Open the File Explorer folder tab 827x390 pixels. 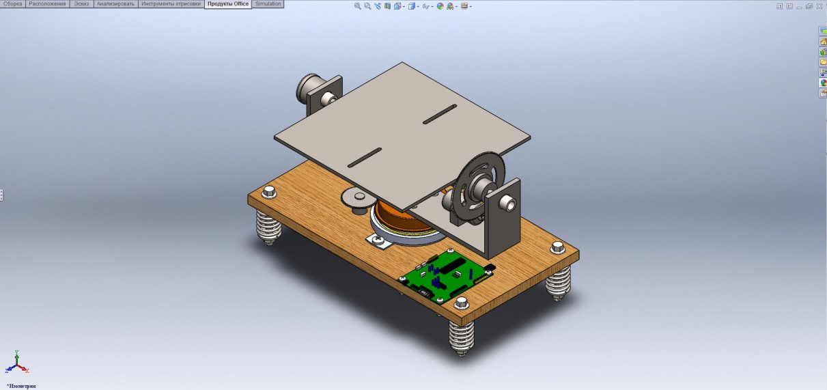[823, 62]
